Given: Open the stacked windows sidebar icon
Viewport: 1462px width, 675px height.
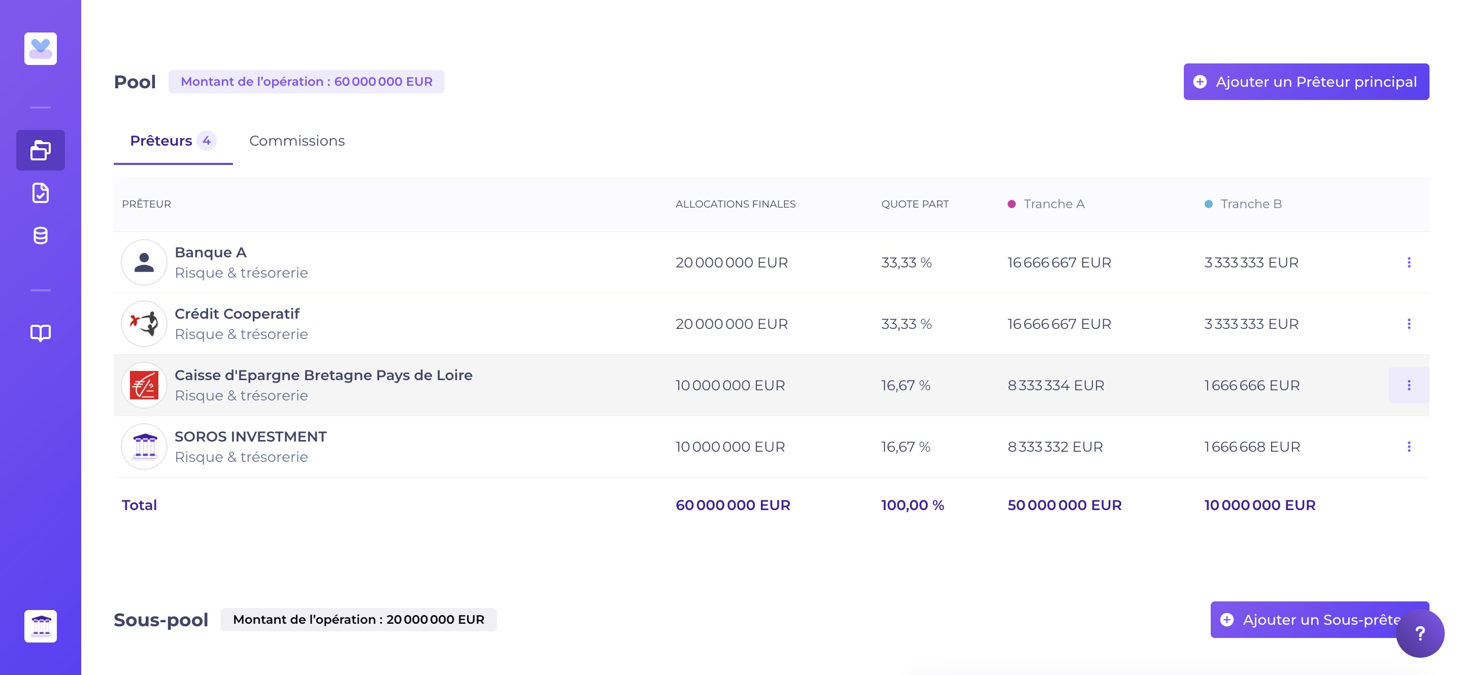Looking at the screenshot, I should [x=40, y=150].
